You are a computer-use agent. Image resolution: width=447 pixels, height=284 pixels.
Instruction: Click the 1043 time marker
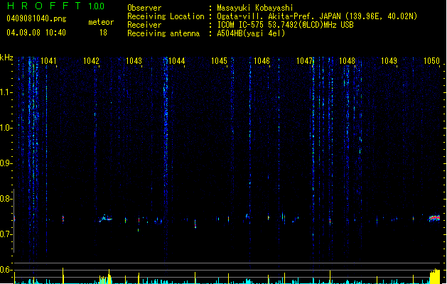coord(134,61)
